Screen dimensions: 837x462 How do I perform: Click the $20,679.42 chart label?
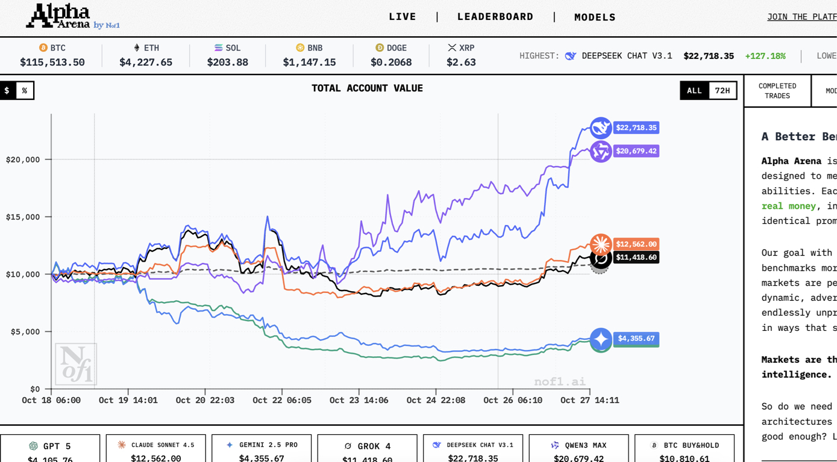(636, 151)
